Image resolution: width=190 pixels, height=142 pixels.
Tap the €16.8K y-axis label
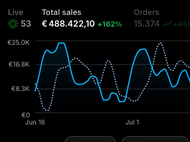pyautogui.click(x=19, y=64)
